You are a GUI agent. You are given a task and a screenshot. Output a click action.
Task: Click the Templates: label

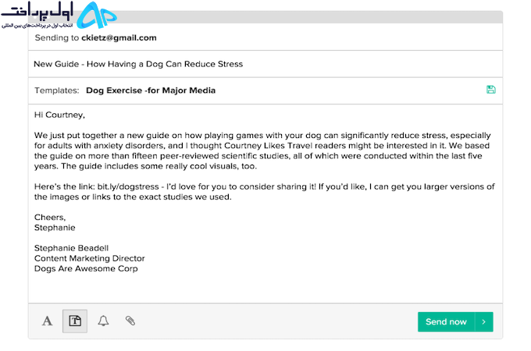click(x=56, y=90)
